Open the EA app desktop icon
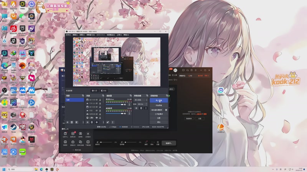The height and width of the screenshot is (172, 307). (22, 66)
